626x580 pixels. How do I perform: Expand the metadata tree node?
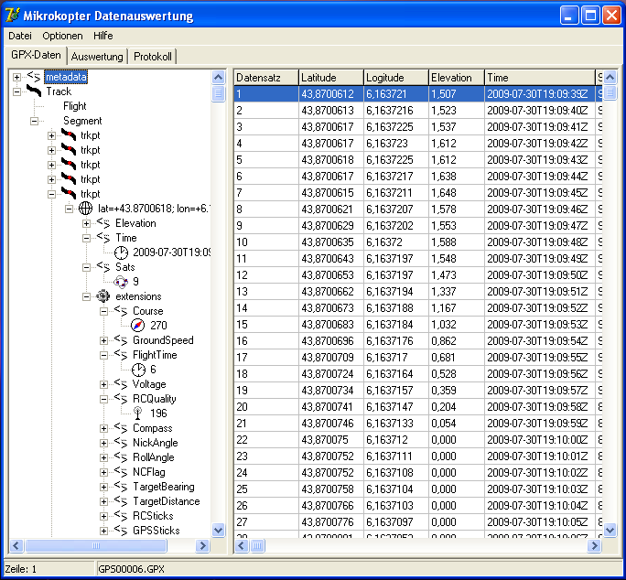coord(17,78)
